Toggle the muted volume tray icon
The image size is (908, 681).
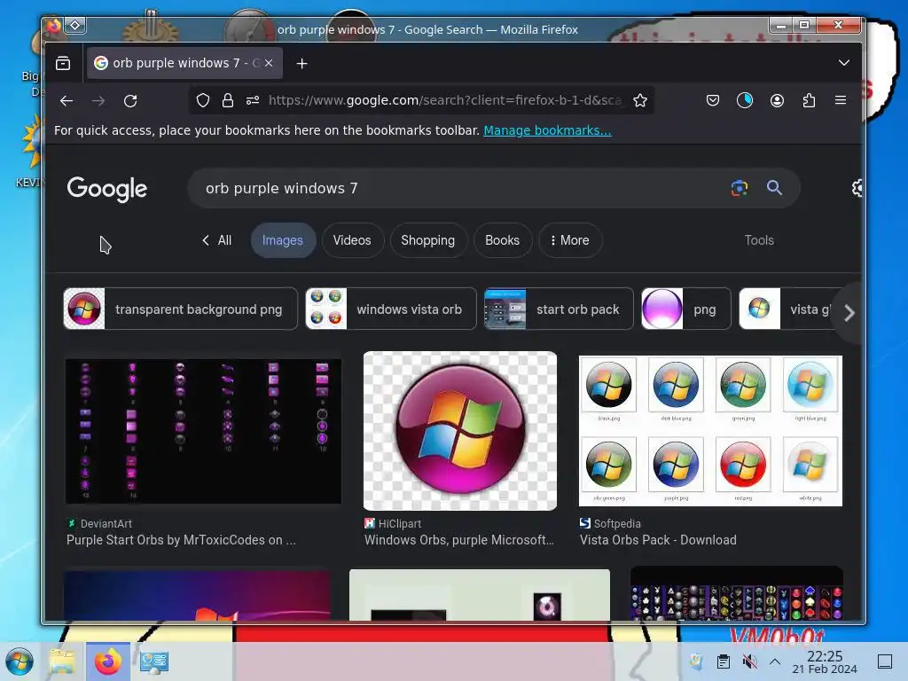coord(749,661)
